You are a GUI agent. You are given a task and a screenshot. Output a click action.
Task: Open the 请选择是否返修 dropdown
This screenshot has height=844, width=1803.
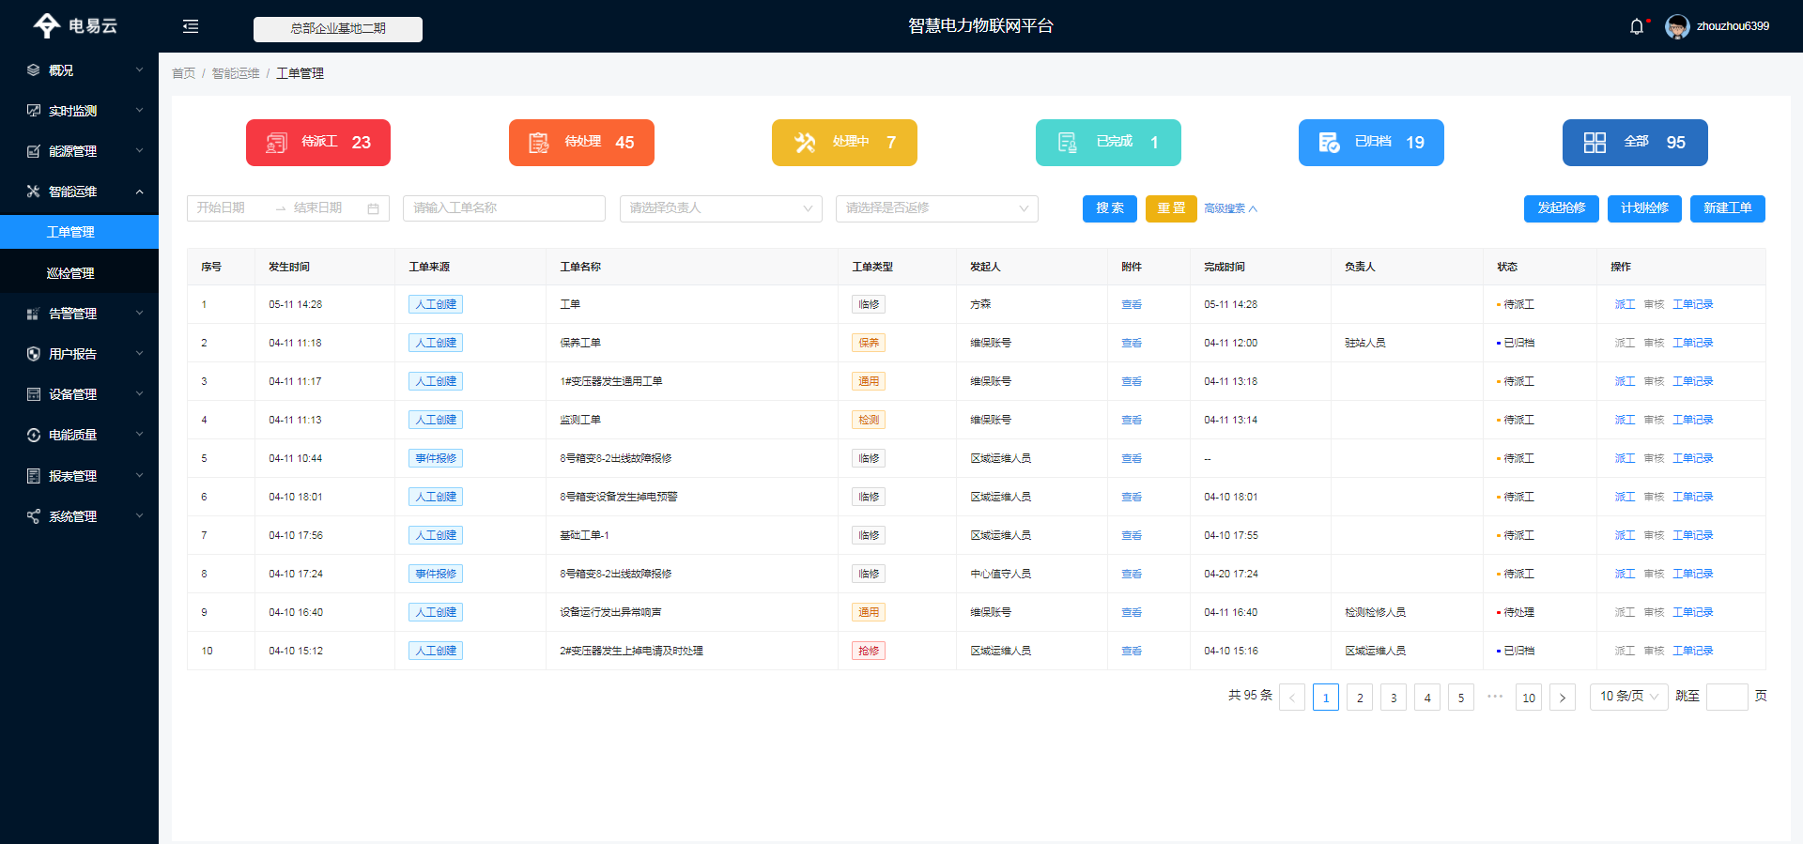pyautogui.click(x=936, y=208)
